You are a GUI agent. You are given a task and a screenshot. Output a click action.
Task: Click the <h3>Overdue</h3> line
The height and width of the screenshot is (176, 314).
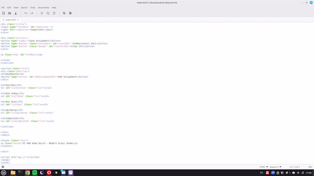pos(11,85)
